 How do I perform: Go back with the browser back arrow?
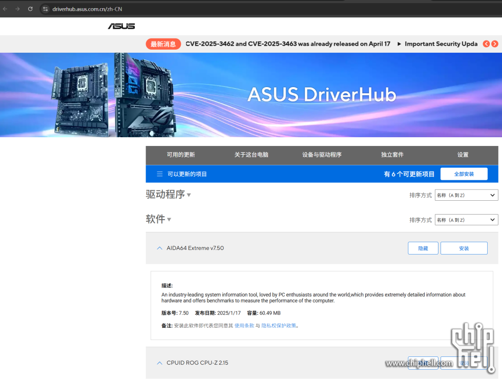[x=5, y=9]
